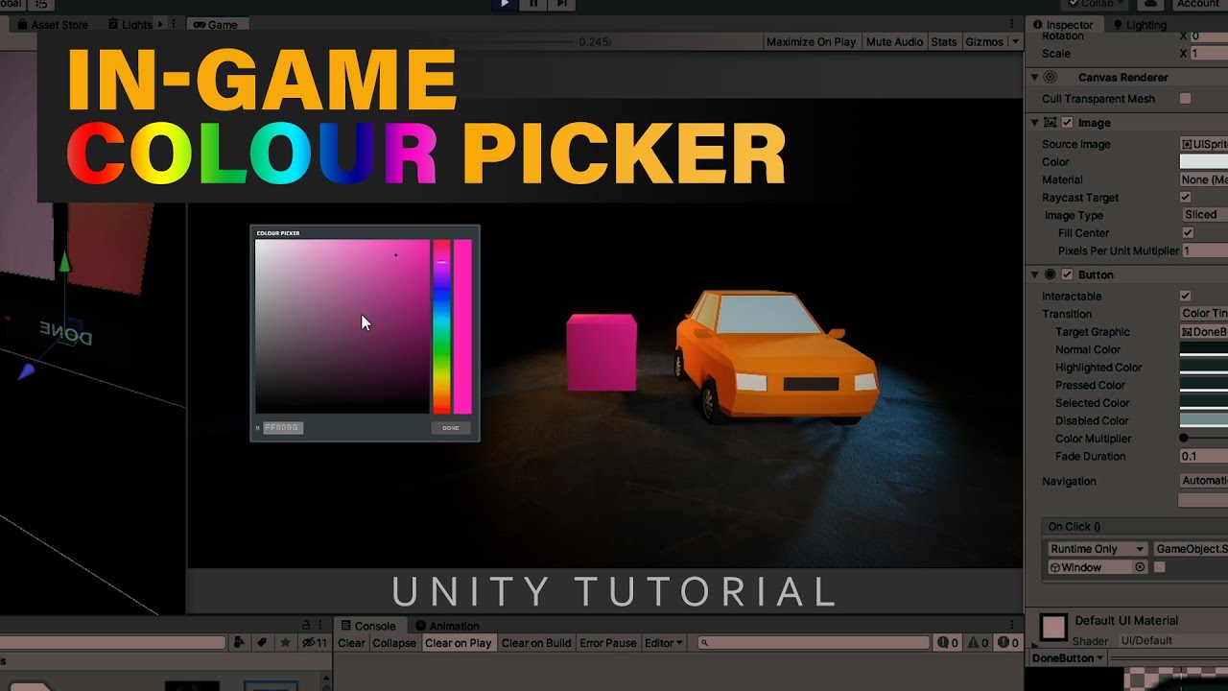Toggle Gizmos in Game view

[984, 42]
